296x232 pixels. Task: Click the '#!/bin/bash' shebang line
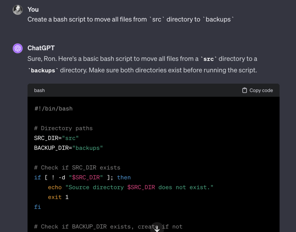click(x=53, y=109)
